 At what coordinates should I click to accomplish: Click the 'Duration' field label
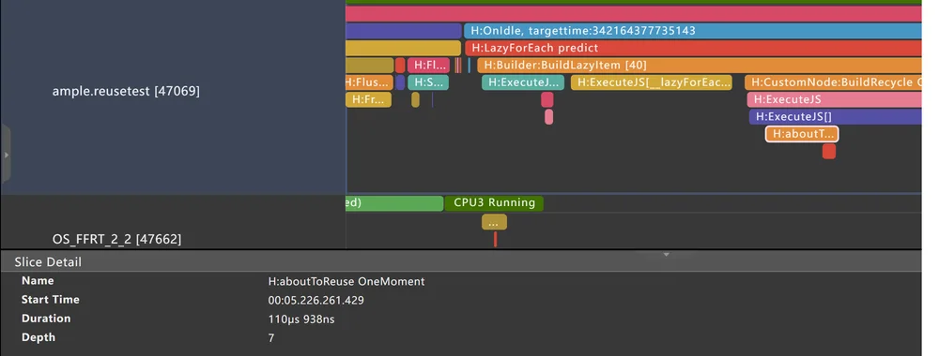click(46, 319)
